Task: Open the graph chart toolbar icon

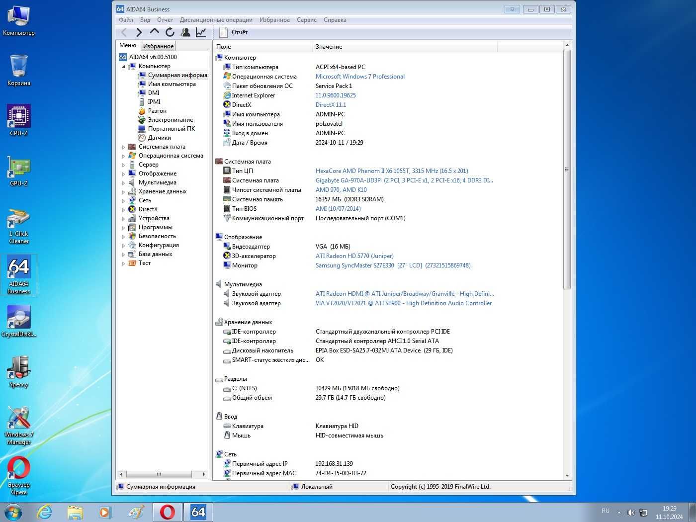Action: [x=201, y=32]
